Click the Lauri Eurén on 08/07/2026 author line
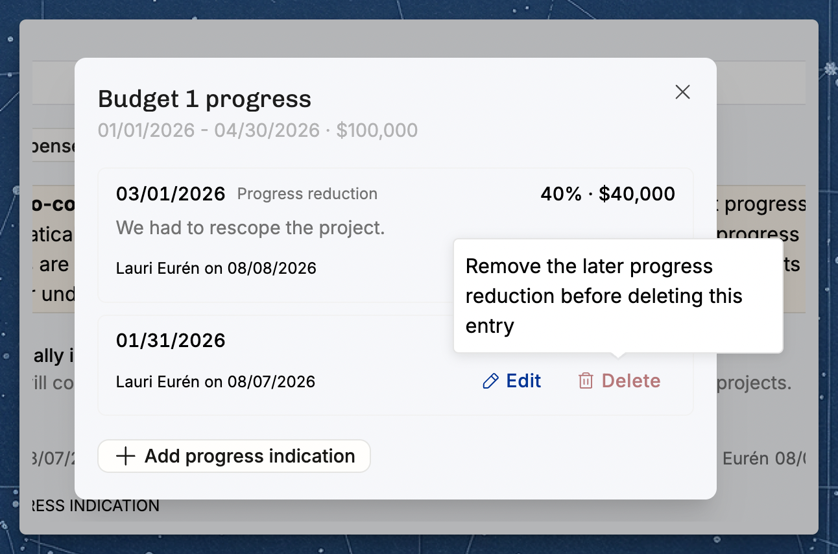838x554 pixels. click(x=215, y=381)
